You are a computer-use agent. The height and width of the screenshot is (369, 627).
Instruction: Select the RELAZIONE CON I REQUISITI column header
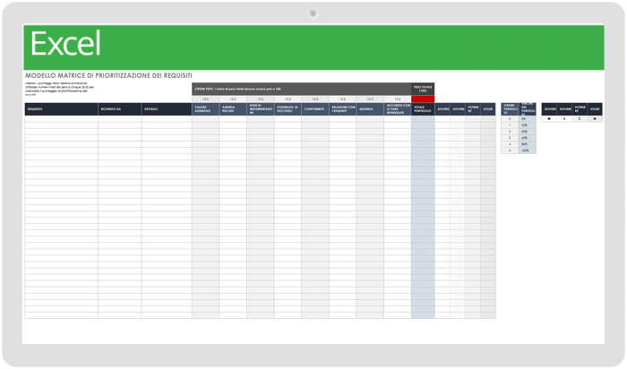click(x=343, y=109)
